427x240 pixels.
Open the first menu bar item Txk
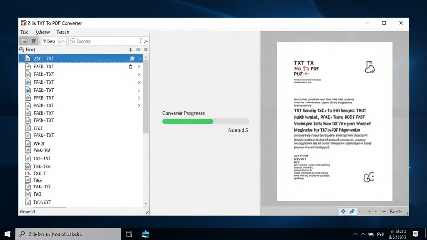click(x=24, y=32)
